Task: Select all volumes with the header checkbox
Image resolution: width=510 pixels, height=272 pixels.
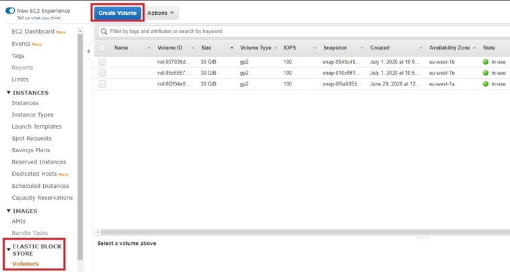Action: (x=102, y=48)
